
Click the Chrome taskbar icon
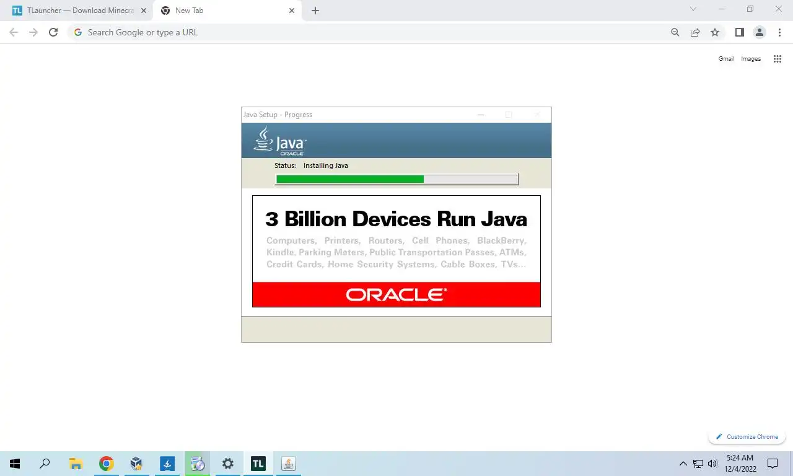pos(106,464)
